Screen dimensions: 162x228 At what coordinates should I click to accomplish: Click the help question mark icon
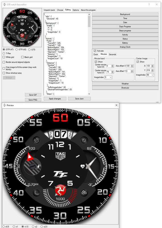click(149, 5)
